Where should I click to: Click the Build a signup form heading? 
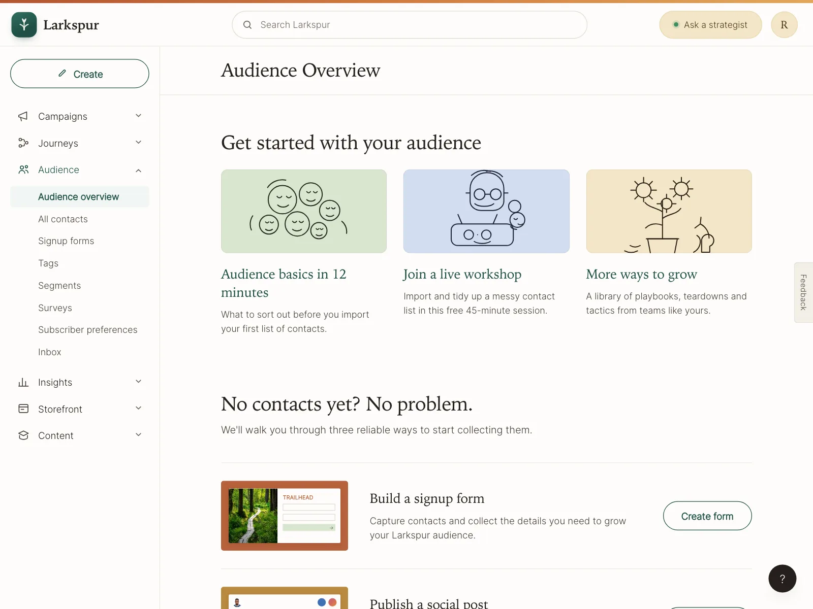(x=427, y=498)
